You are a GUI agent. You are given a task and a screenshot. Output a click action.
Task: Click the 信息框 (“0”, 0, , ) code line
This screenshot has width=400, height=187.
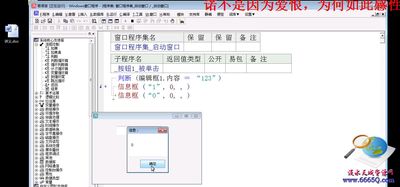154,95
